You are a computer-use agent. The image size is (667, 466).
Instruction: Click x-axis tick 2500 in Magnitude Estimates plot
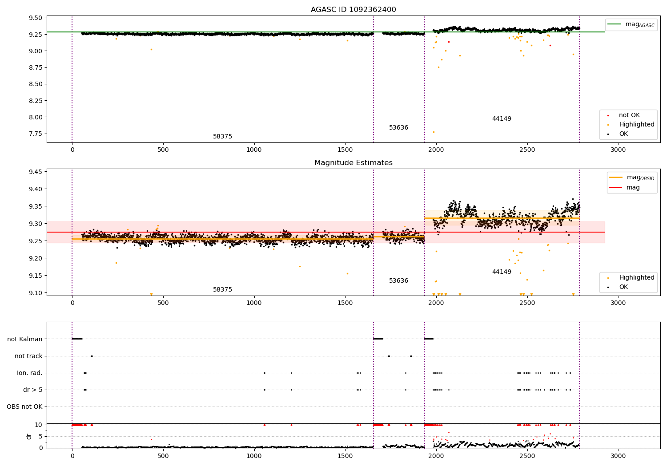527,303
